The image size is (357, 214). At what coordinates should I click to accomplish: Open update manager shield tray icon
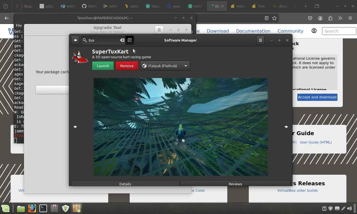331,208
